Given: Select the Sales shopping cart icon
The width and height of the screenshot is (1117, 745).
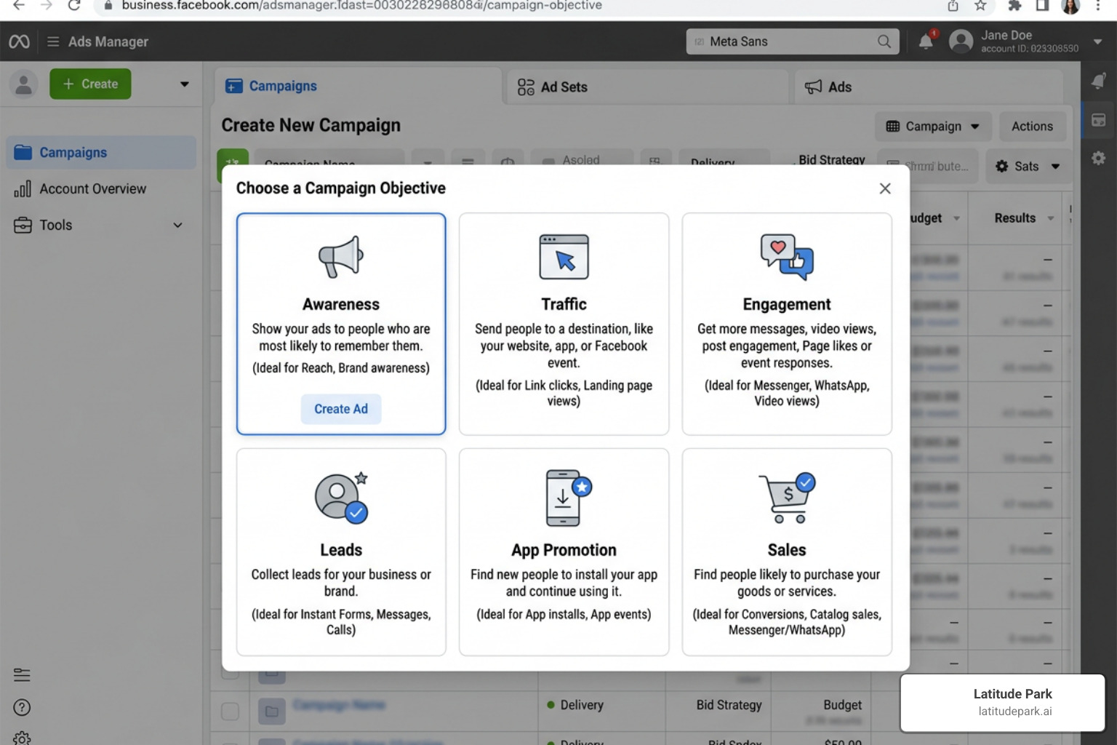Looking at the screenshot, I should coord(787,498).
